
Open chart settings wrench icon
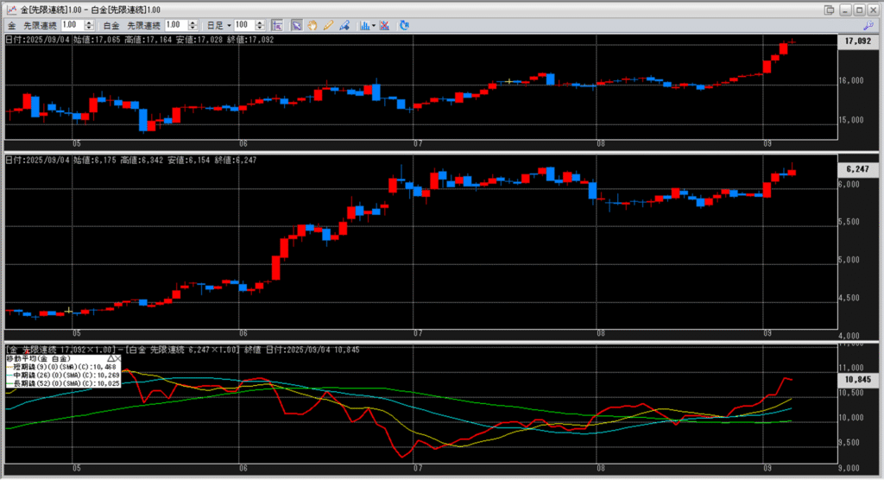869,26
